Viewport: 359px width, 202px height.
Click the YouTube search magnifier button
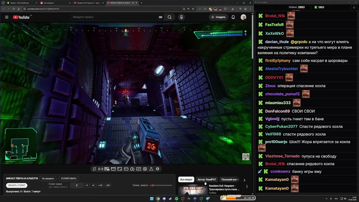[169, 17]
